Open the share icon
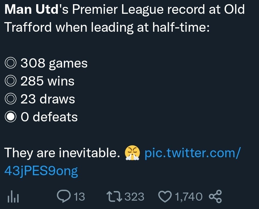 (x=215, y=196)
